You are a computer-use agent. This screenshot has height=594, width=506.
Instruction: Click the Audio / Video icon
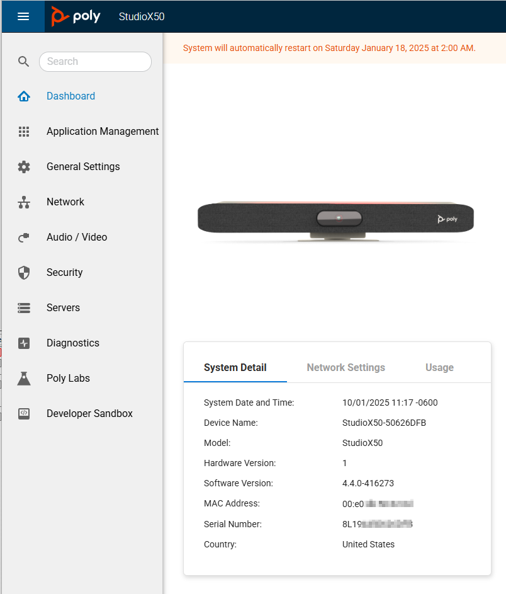(x=24, y=237)
